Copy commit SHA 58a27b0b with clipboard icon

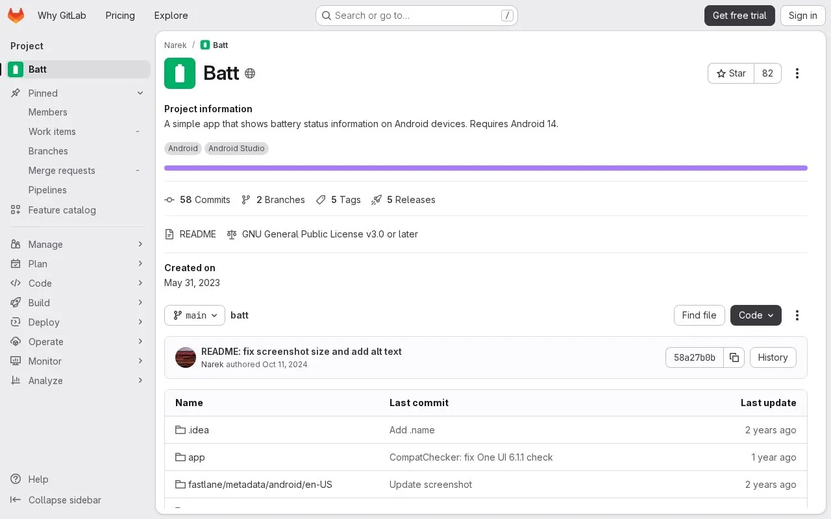coord(734,357)
